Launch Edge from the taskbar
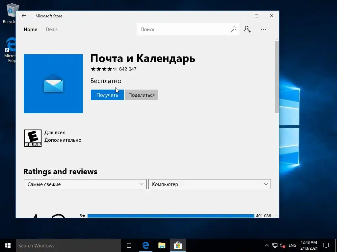Screen dimensions: 337x252 tap(146, 245)
